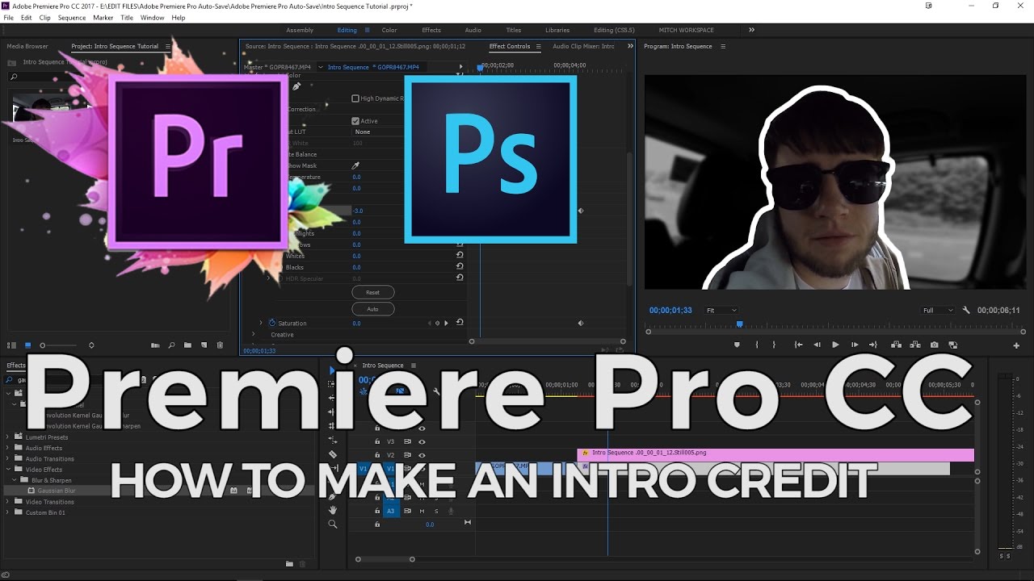The image size is (1034, 581).
Task: Toggle the V2 track lock
Action: click(x=377, y=455)
